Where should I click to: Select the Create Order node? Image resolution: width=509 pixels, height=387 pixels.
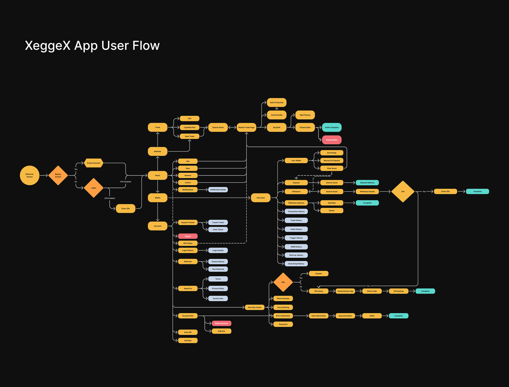click(305, 127)
